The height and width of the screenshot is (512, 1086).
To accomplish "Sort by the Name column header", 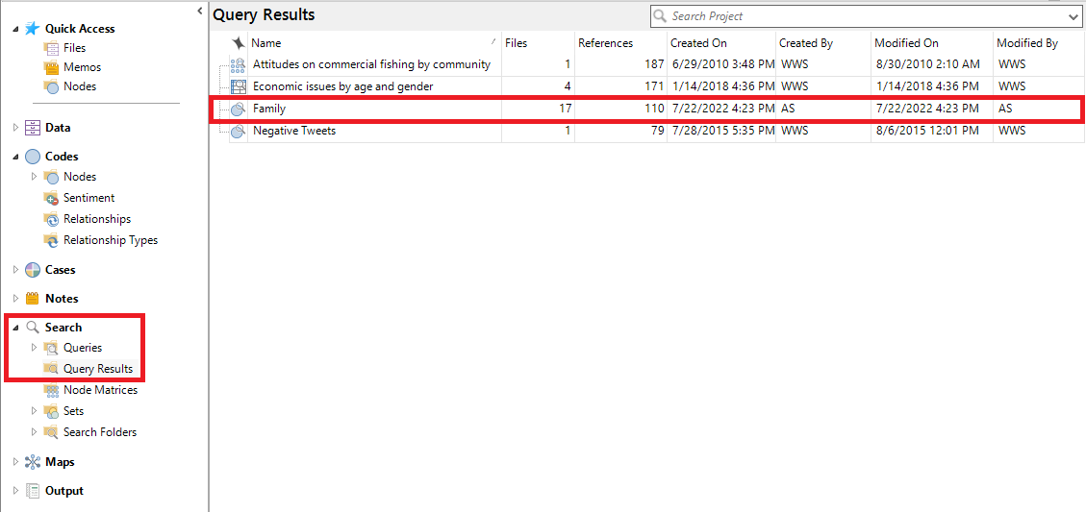I will tap(374, 43).
